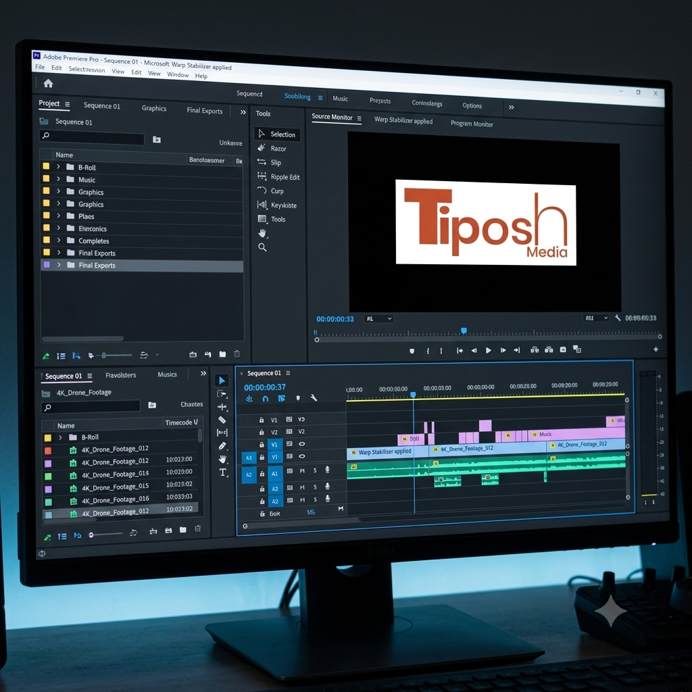Select the Slip tool in the Tools panel
This screenshot has width=692, height=692.
pyautogui.click(x=270, y=162)
